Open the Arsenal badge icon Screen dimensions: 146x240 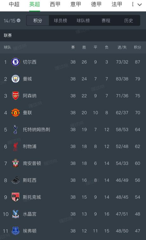16,96
